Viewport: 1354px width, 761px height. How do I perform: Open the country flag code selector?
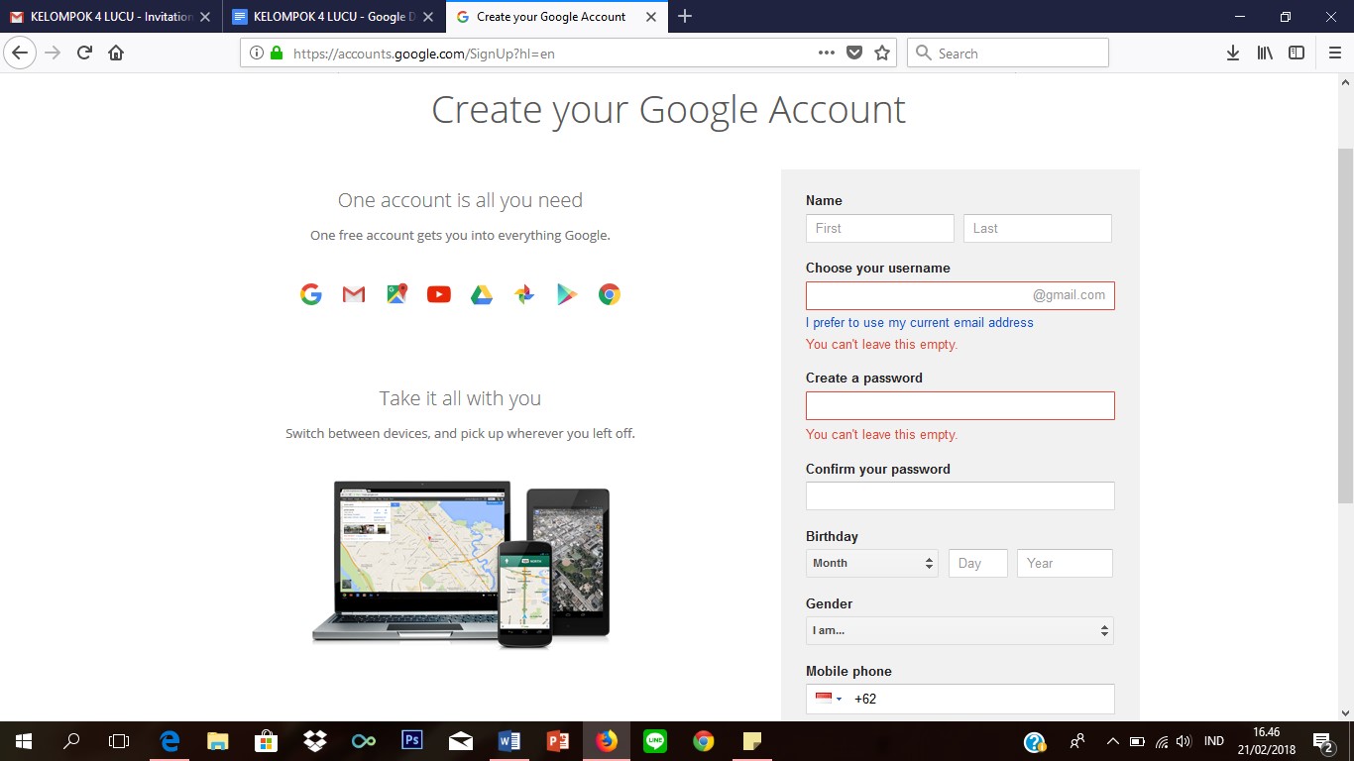[829, 699]
